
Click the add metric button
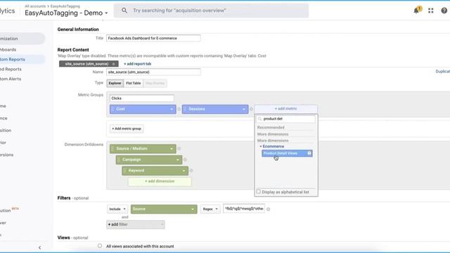tap(286, 109)
